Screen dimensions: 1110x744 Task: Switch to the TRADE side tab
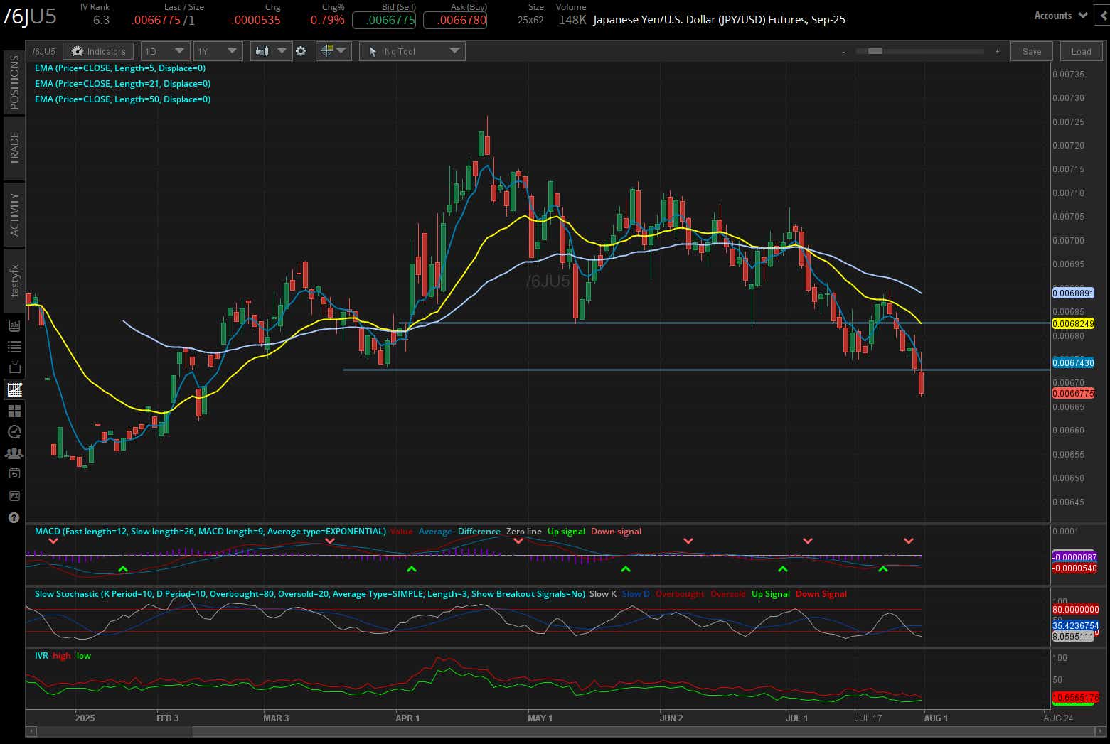[x=14, y=148]
